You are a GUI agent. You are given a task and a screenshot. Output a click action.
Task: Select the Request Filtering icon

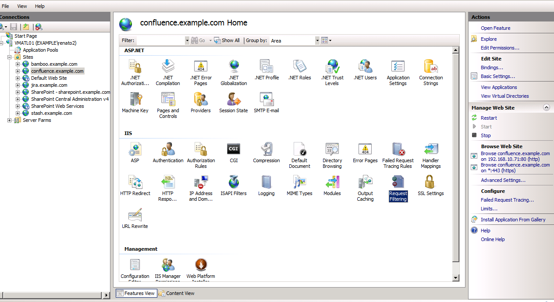click(x=398, y=188)
